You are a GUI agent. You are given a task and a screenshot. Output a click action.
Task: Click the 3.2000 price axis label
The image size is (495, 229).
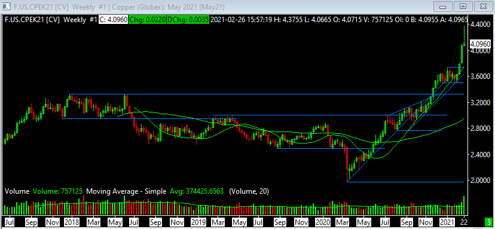point(481,103)
